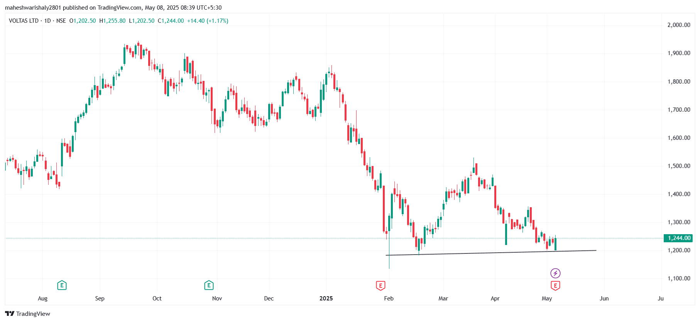Click the 1,200.00 price axis label
700x322 pixels.
tap(679, 250)
